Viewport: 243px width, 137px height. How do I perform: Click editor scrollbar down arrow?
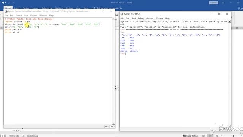coord(114,123)
